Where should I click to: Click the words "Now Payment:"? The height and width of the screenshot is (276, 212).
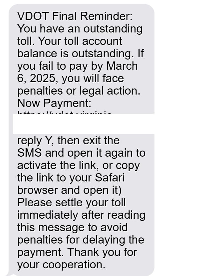54,103
